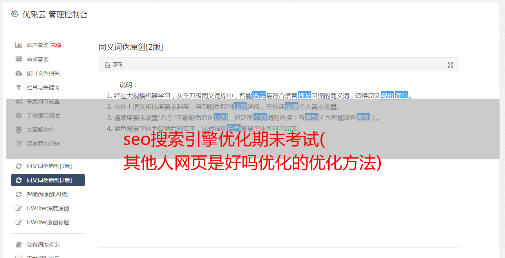Viewport: 505px width, 258px height.
Task: Click the cloud upload icon for 接口文件相关
Action: [18, 73]
